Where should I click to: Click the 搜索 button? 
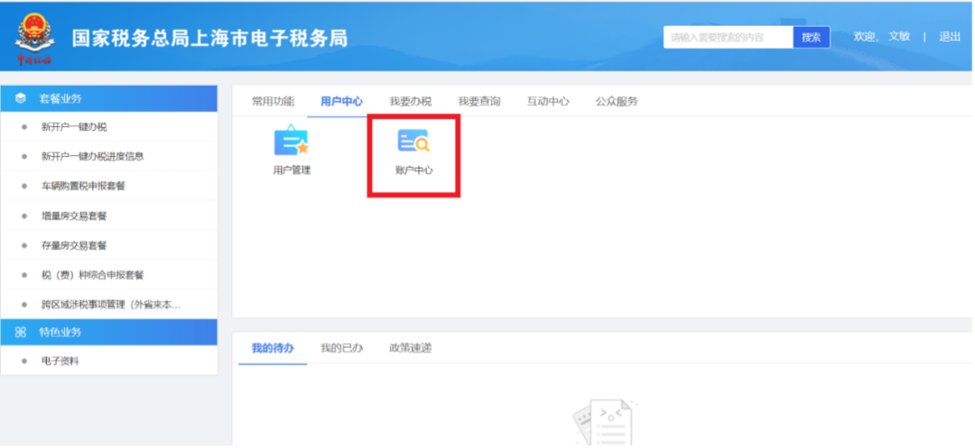pyautogui.click(x=812, y=37)
